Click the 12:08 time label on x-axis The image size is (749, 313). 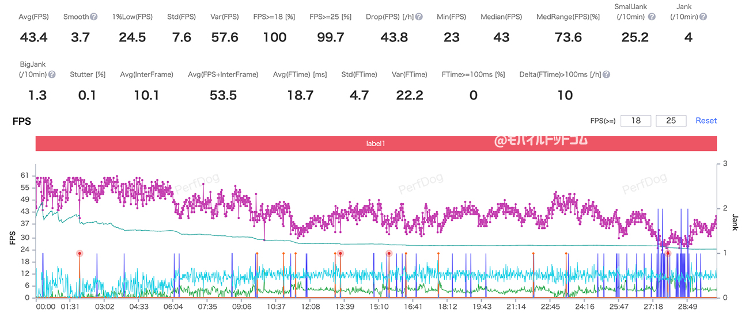pyautogui.click(x=310, y=307)
